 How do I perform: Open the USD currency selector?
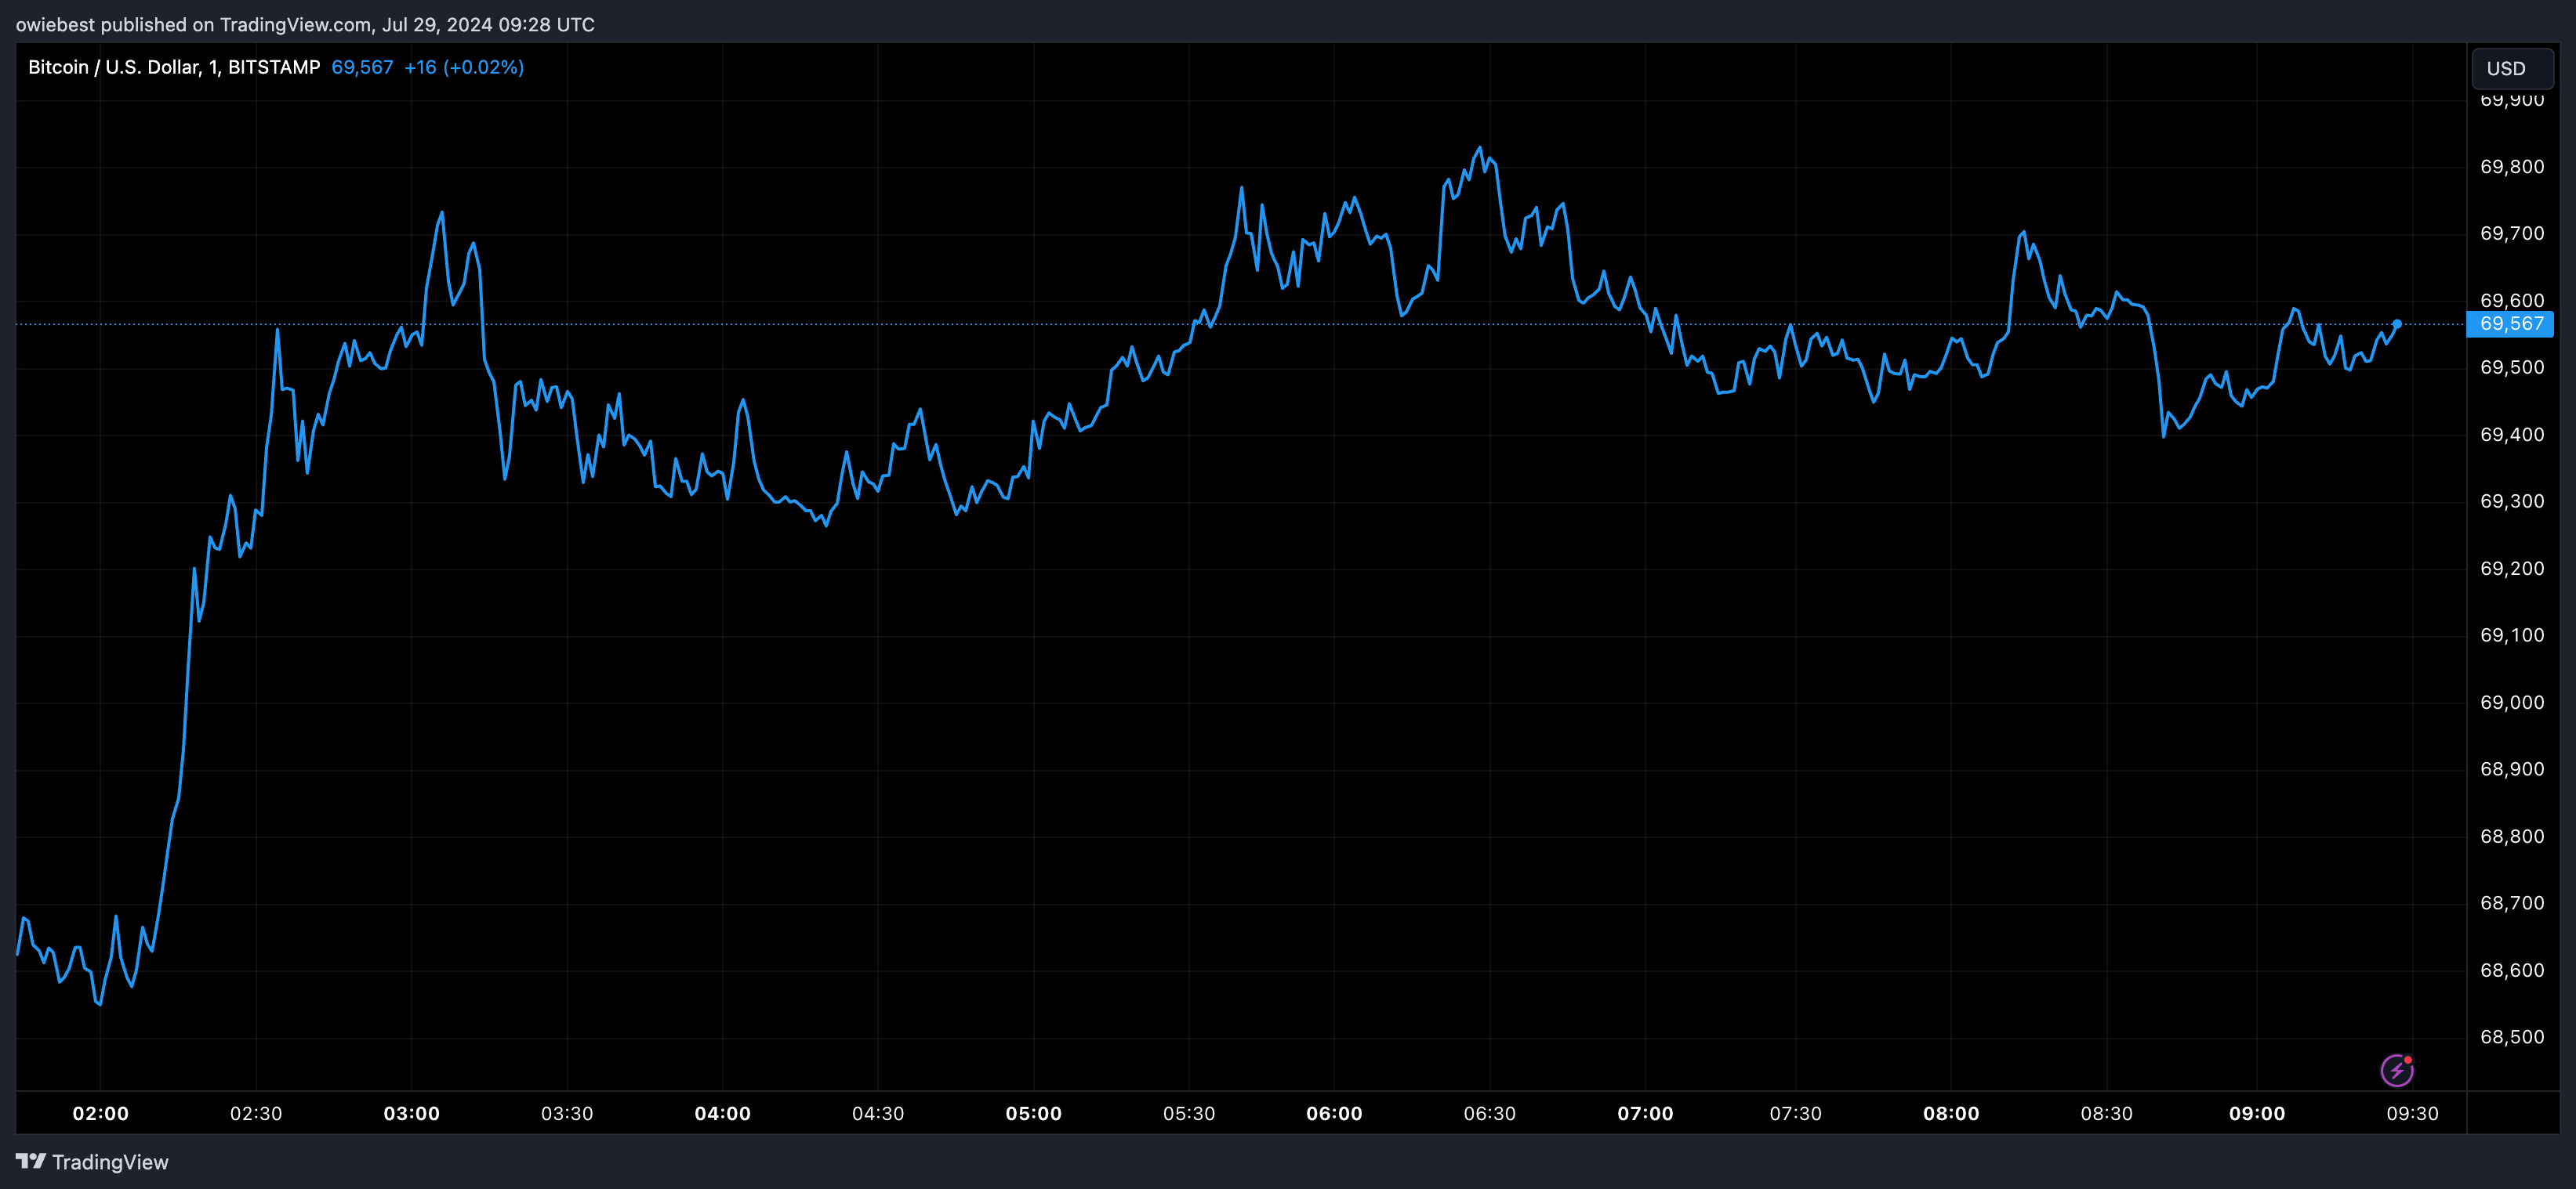coord(2512,68)
